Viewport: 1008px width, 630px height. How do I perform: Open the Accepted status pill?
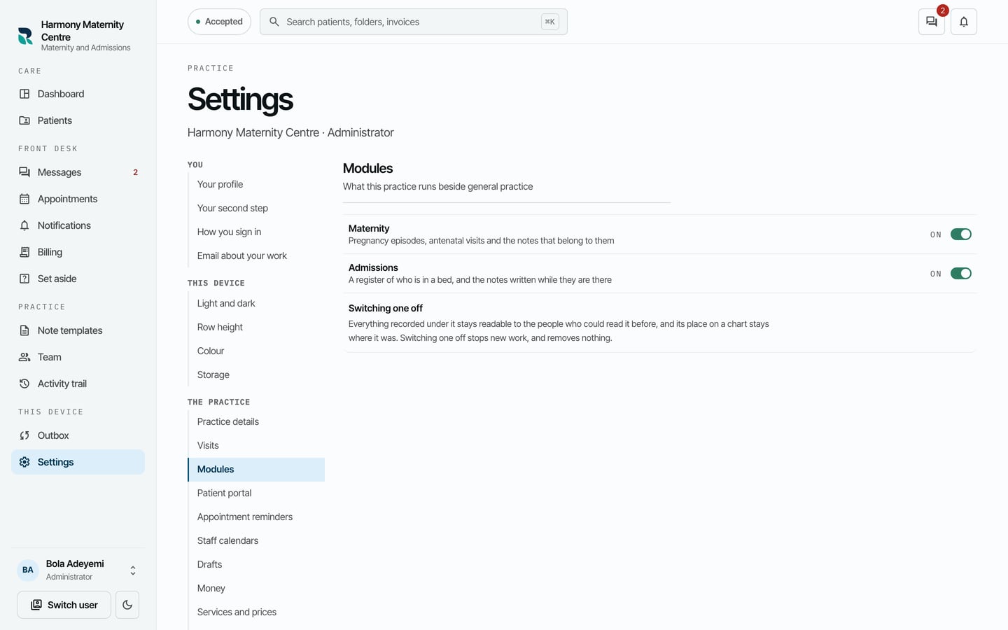pyautogui.click(x=219, y=22)
